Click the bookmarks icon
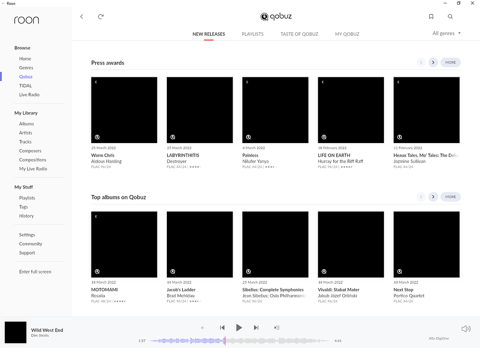 coord(431,16)
